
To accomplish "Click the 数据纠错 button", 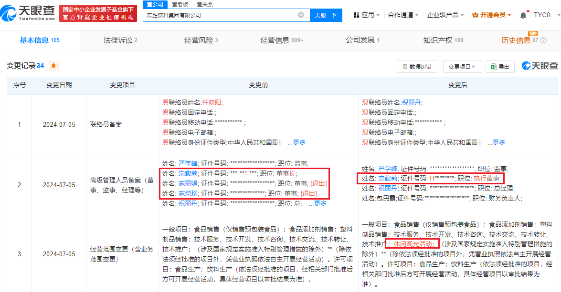I will (416, 67).
